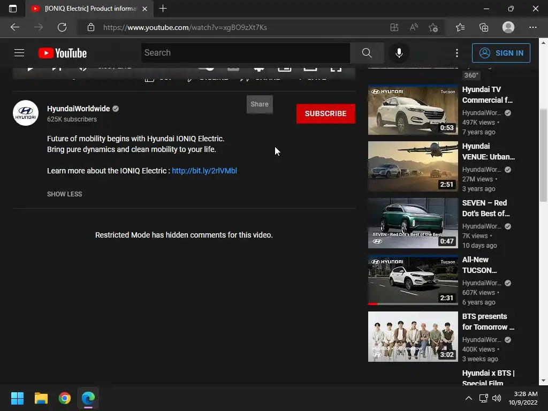Focus the YouTube search field

246,53
